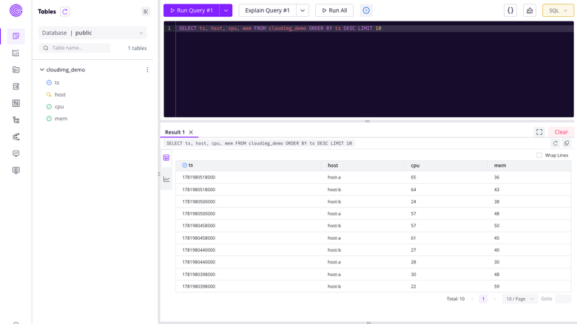Click cpu value 24 cell
577x324 pixels.
point(414,201)
